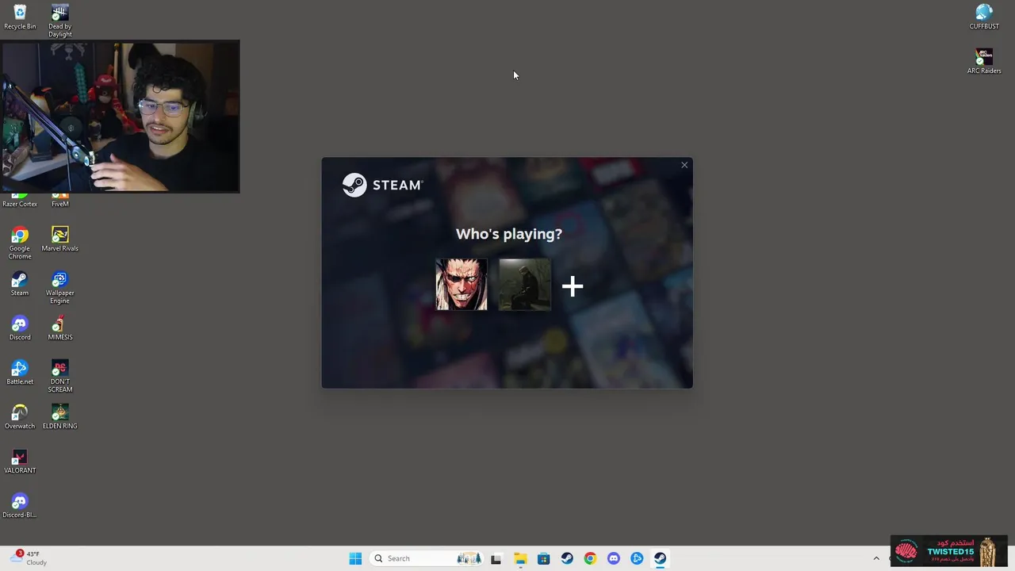Expand the system tray hidden icons chevron

coord(876,558)
